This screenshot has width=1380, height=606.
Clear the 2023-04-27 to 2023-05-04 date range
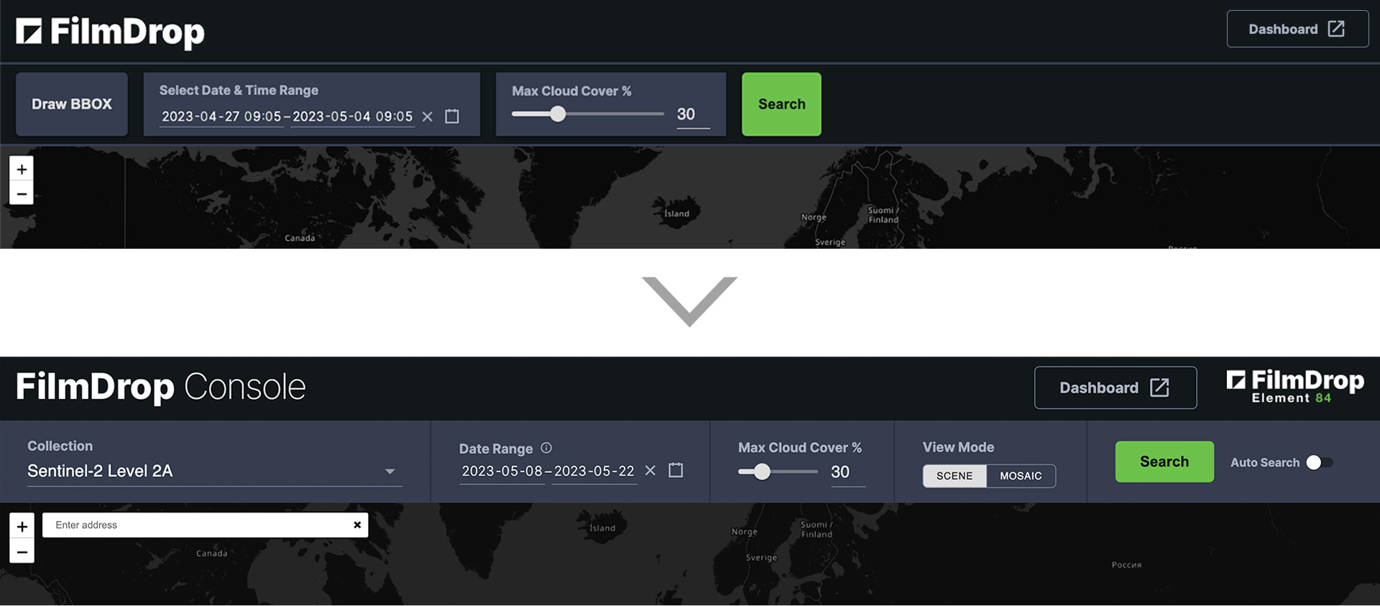[x=428, y=116]
